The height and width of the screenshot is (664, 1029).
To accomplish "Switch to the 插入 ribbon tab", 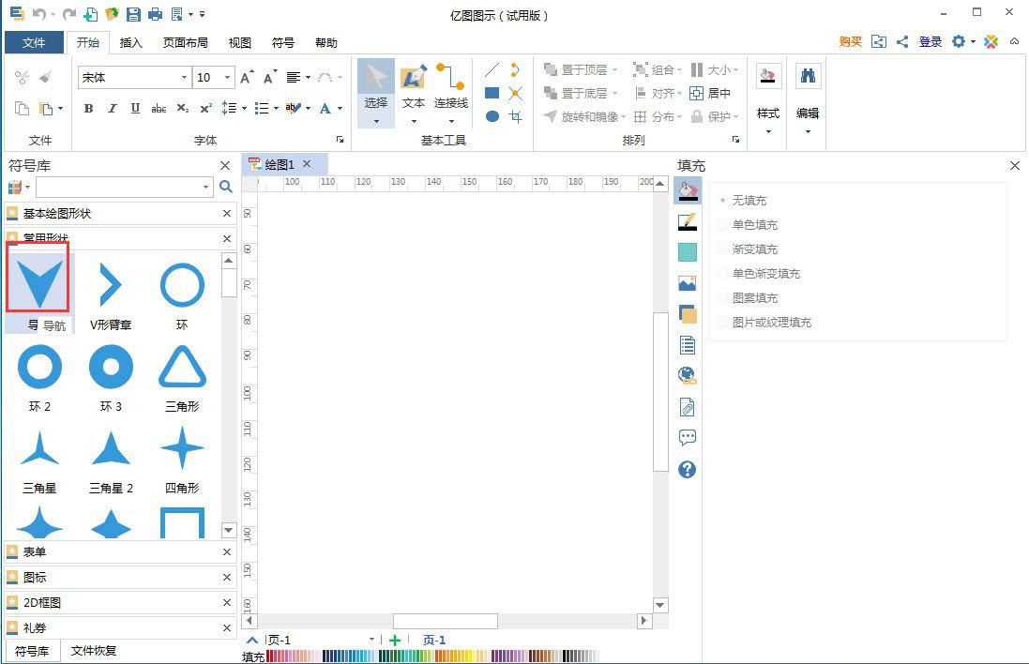I will (130, 42).
